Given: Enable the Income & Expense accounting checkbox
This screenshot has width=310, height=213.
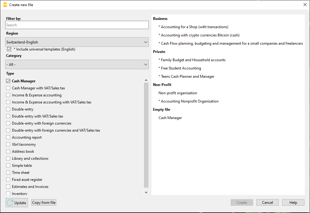Looking at the screenshot, I should click(x=8, y=95).
